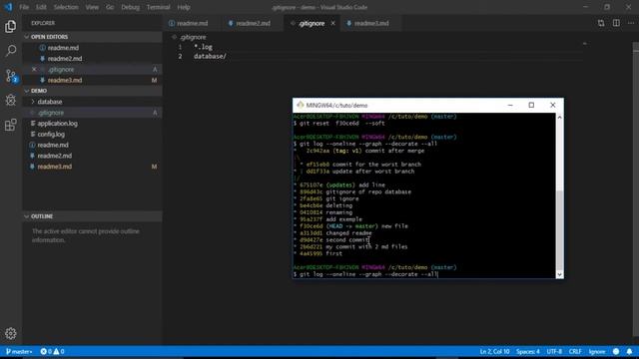The image size is (639, 359).
Task: Switch to readme2.md editor tab
Action: [253, 23]
